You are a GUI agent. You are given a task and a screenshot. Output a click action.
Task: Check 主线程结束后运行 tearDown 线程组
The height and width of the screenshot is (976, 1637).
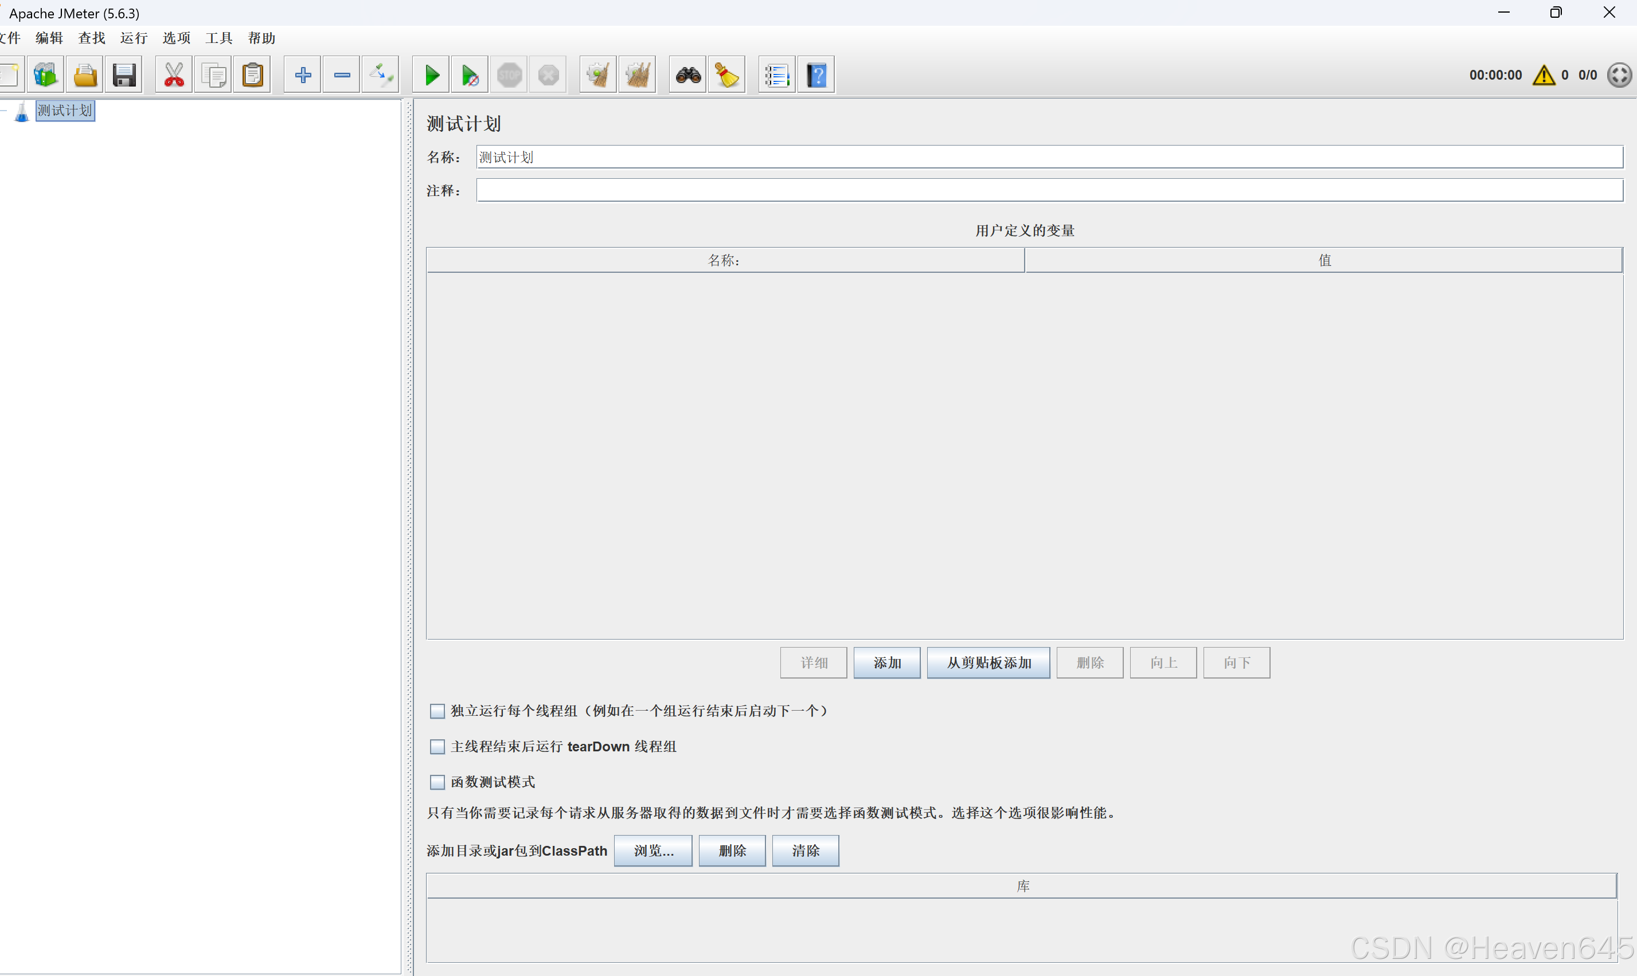(437, 746)
